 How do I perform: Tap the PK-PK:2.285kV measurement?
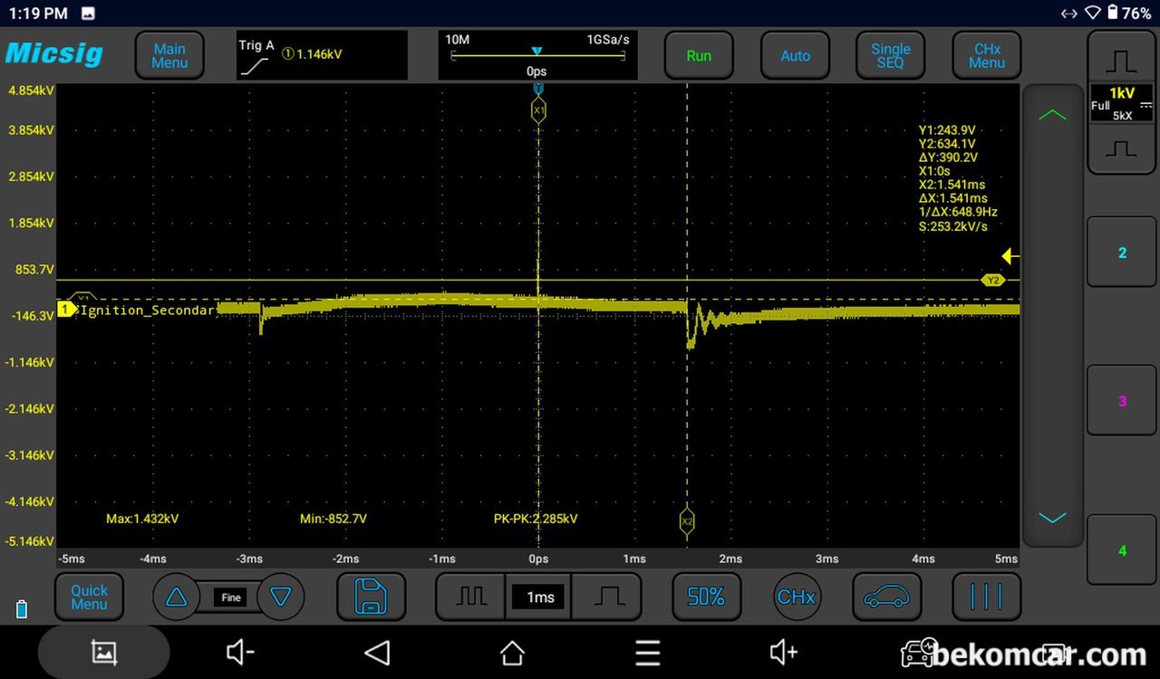[536, 520]
